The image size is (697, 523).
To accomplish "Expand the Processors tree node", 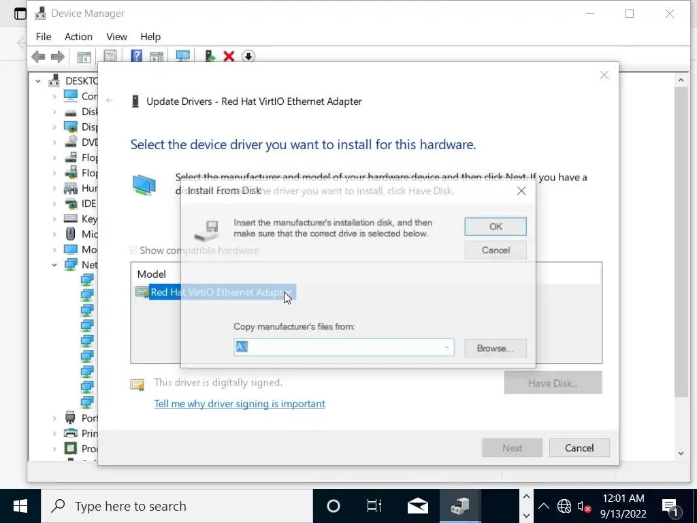I will (54, 449).
